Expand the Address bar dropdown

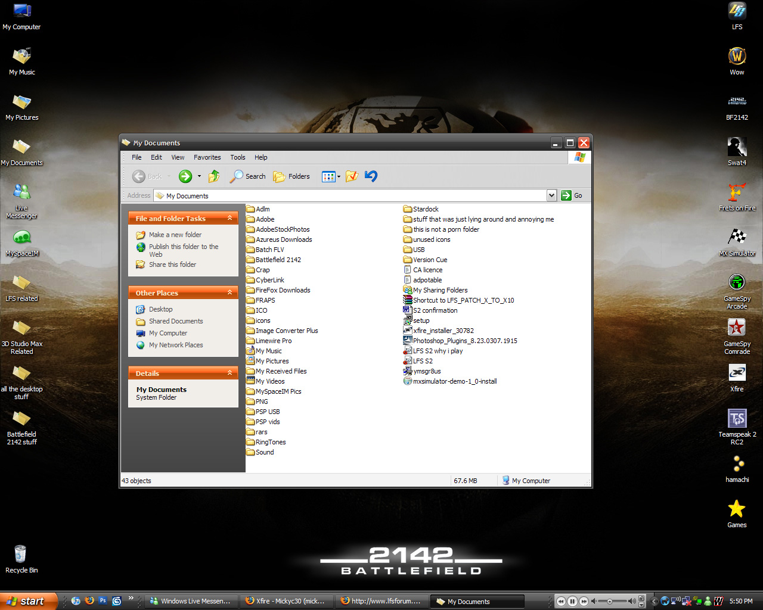(551, 195)
